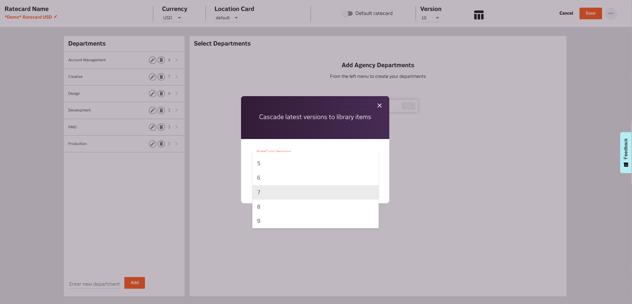Open the Version dropdown showing 10
The image size is (632, 304).
point(430,18)
